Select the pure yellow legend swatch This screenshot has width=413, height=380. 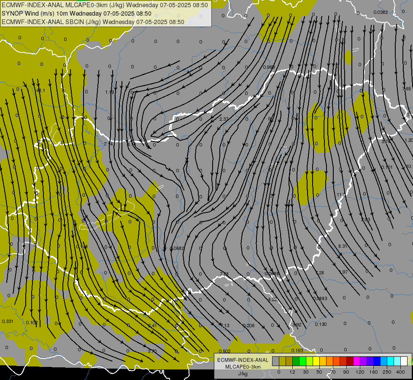(x=316, y=361)
